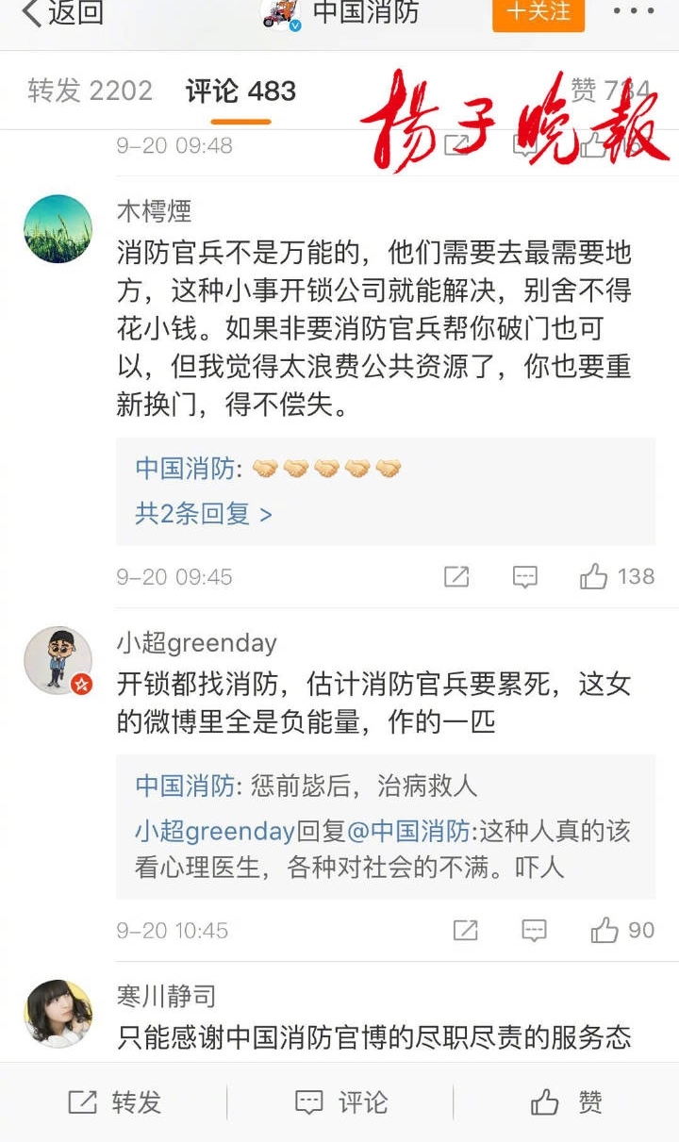Open 小超greenday's cartoon avatar
The width and height of the screenshot is (679, 1142).
coord(58,660)
